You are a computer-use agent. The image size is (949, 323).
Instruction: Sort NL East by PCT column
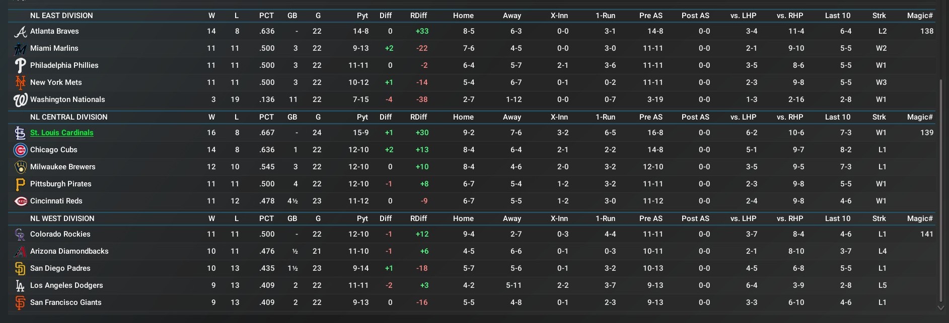pos(266,16)
